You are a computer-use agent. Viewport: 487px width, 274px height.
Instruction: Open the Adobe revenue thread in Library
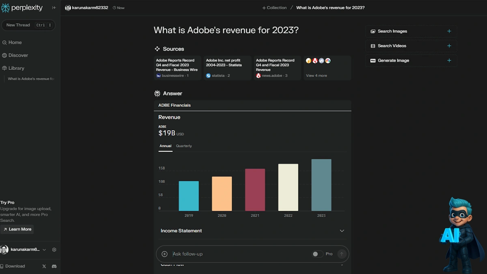point(31,79)
